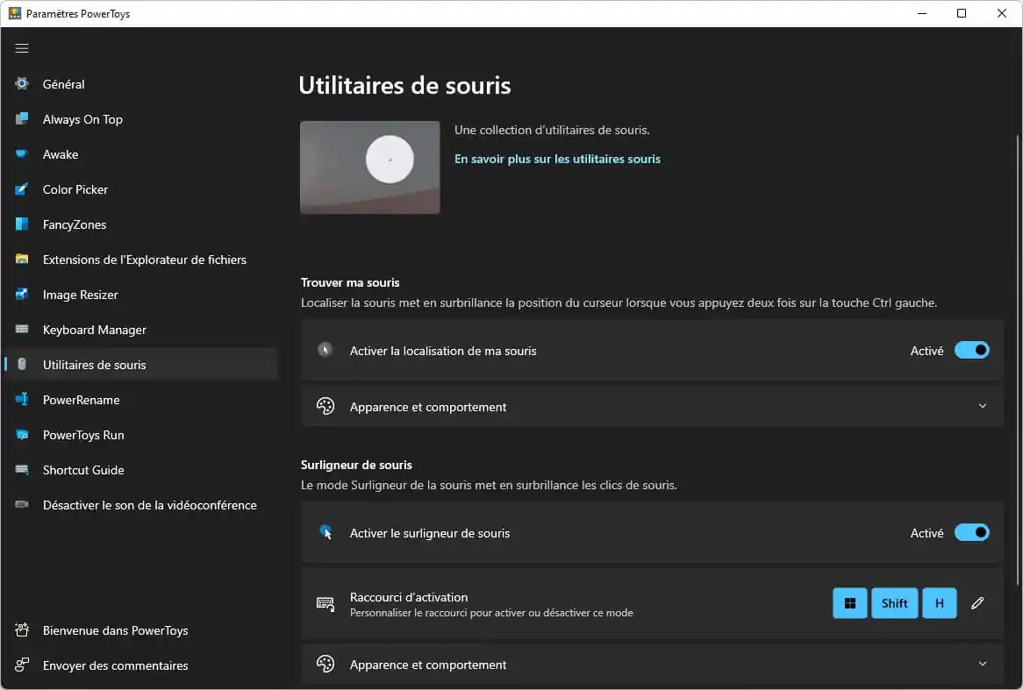1023x690 pixels.
Task: Expand Apparence et comportement under Trouver ma souris
Action: tap(652, 406)
